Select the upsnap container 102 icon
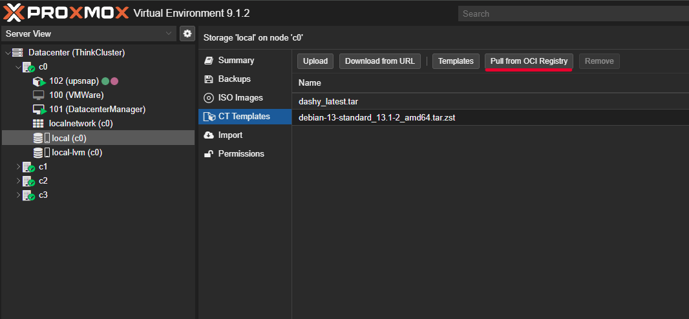The width and height of the screenshot is (689, 319). 39,82
